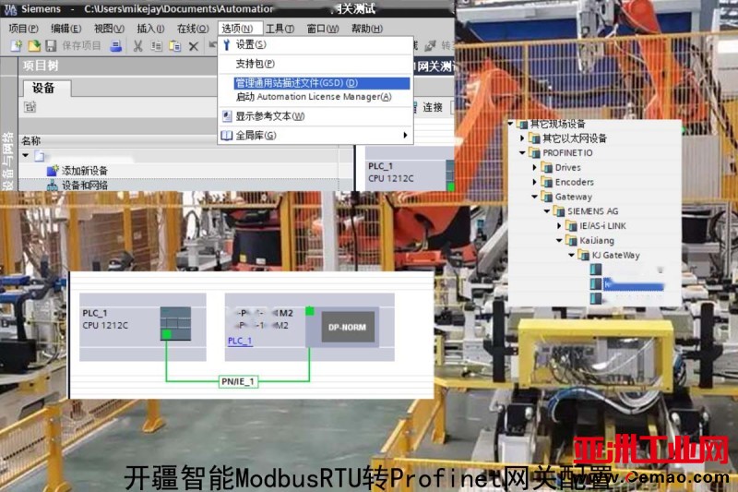Collapse the project root node arrow
The height and width of the screenshot is (492, 738).
26,155
